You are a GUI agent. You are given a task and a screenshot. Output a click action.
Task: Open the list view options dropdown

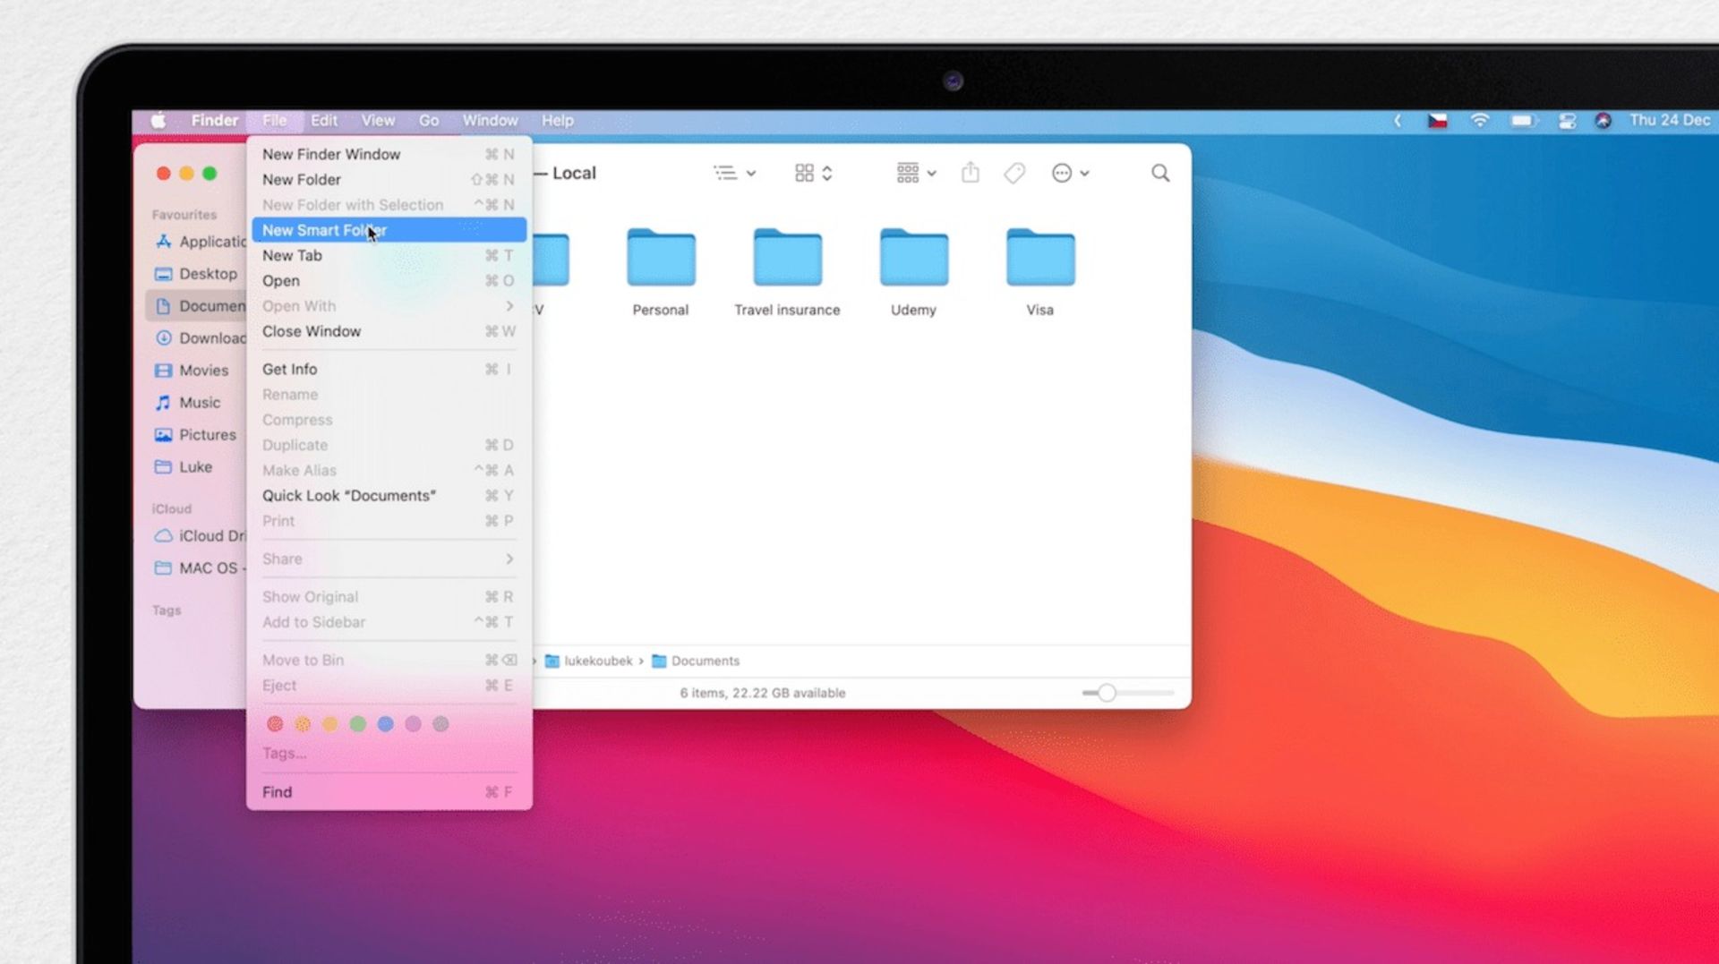734,173
